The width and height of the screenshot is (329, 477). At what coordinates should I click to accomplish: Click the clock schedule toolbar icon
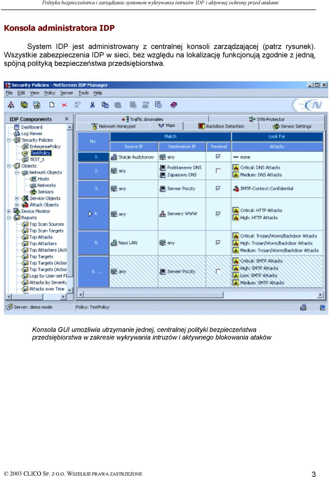158,105
